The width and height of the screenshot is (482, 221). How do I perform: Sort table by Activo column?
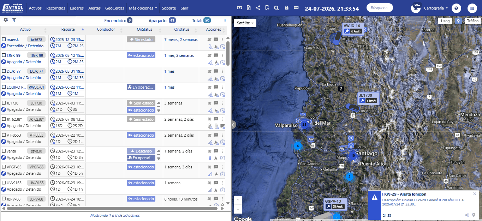[25, 30]
